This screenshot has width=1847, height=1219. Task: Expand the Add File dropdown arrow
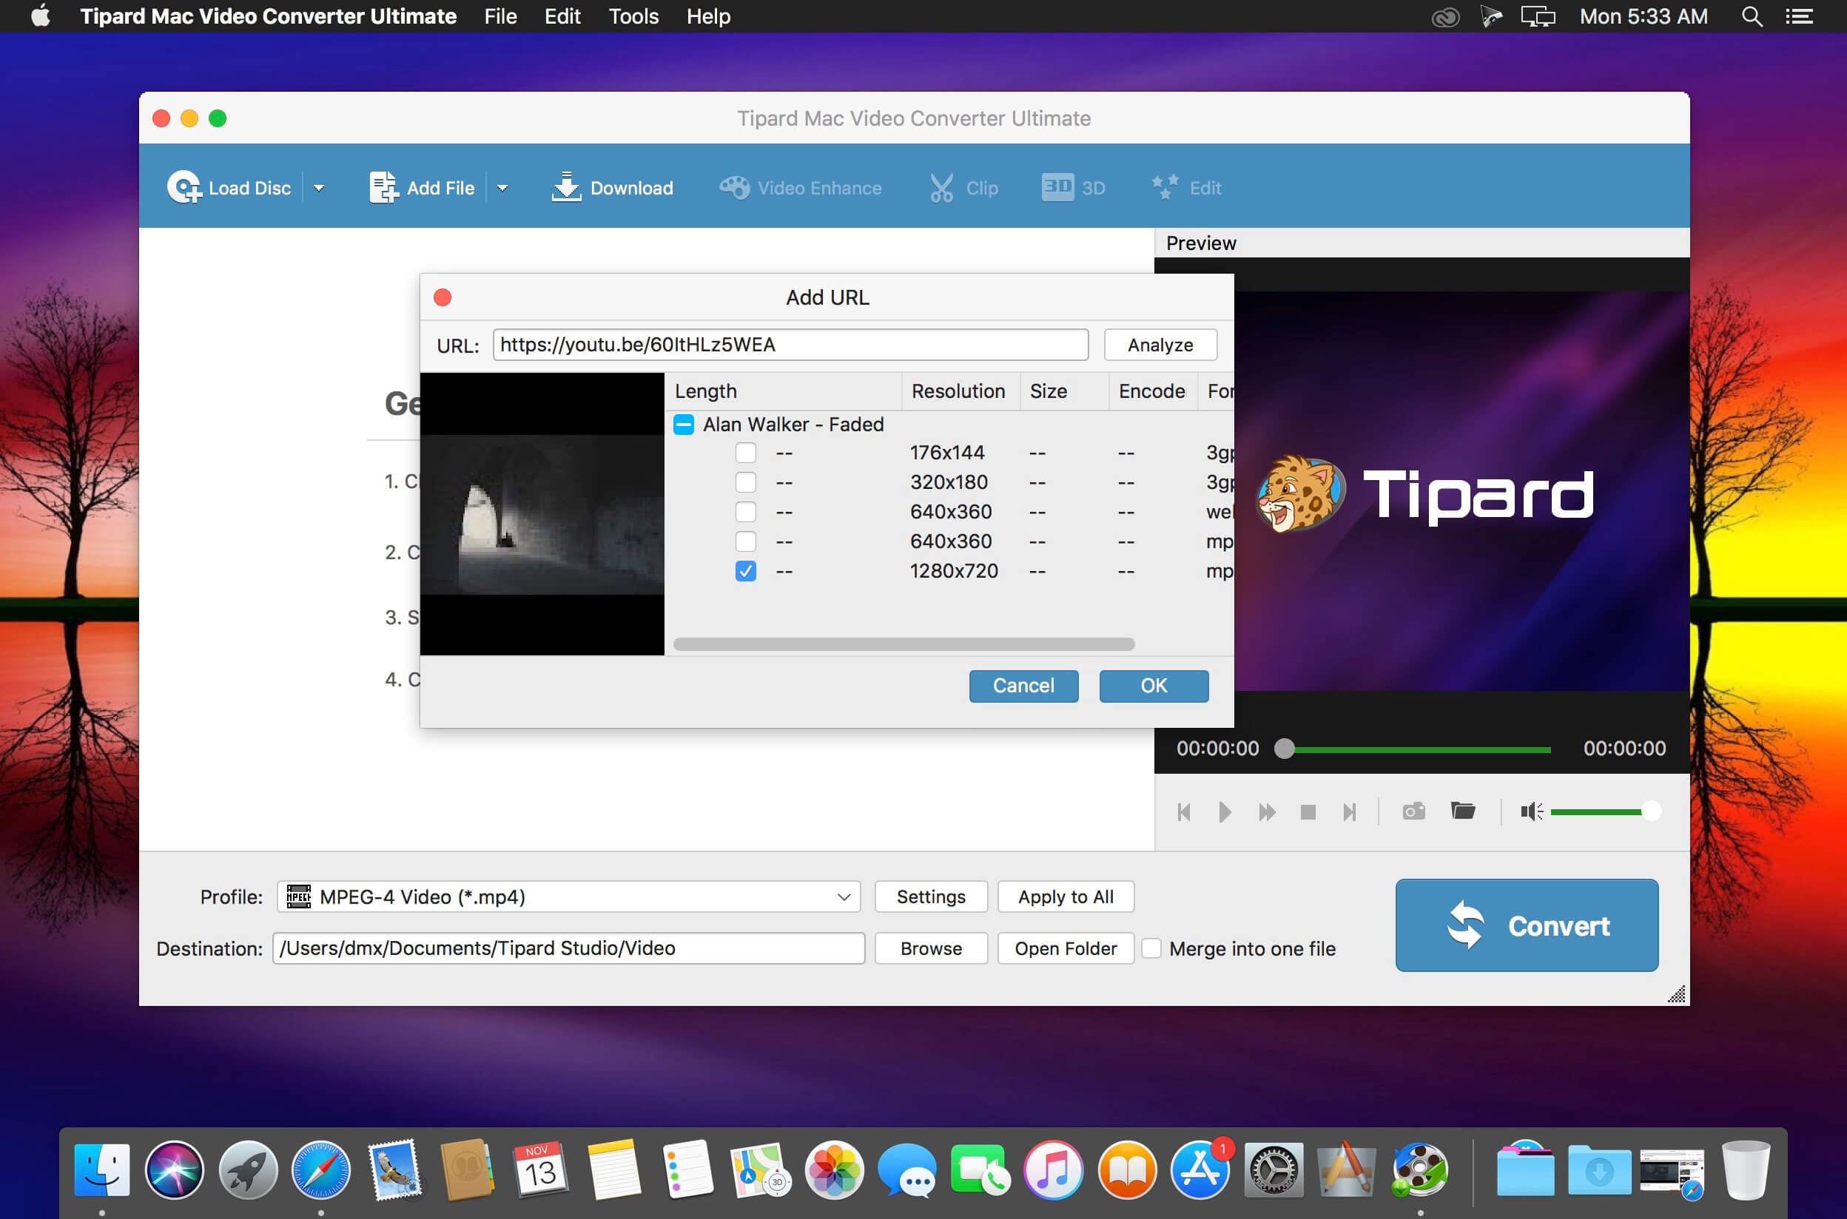point(504,188)
